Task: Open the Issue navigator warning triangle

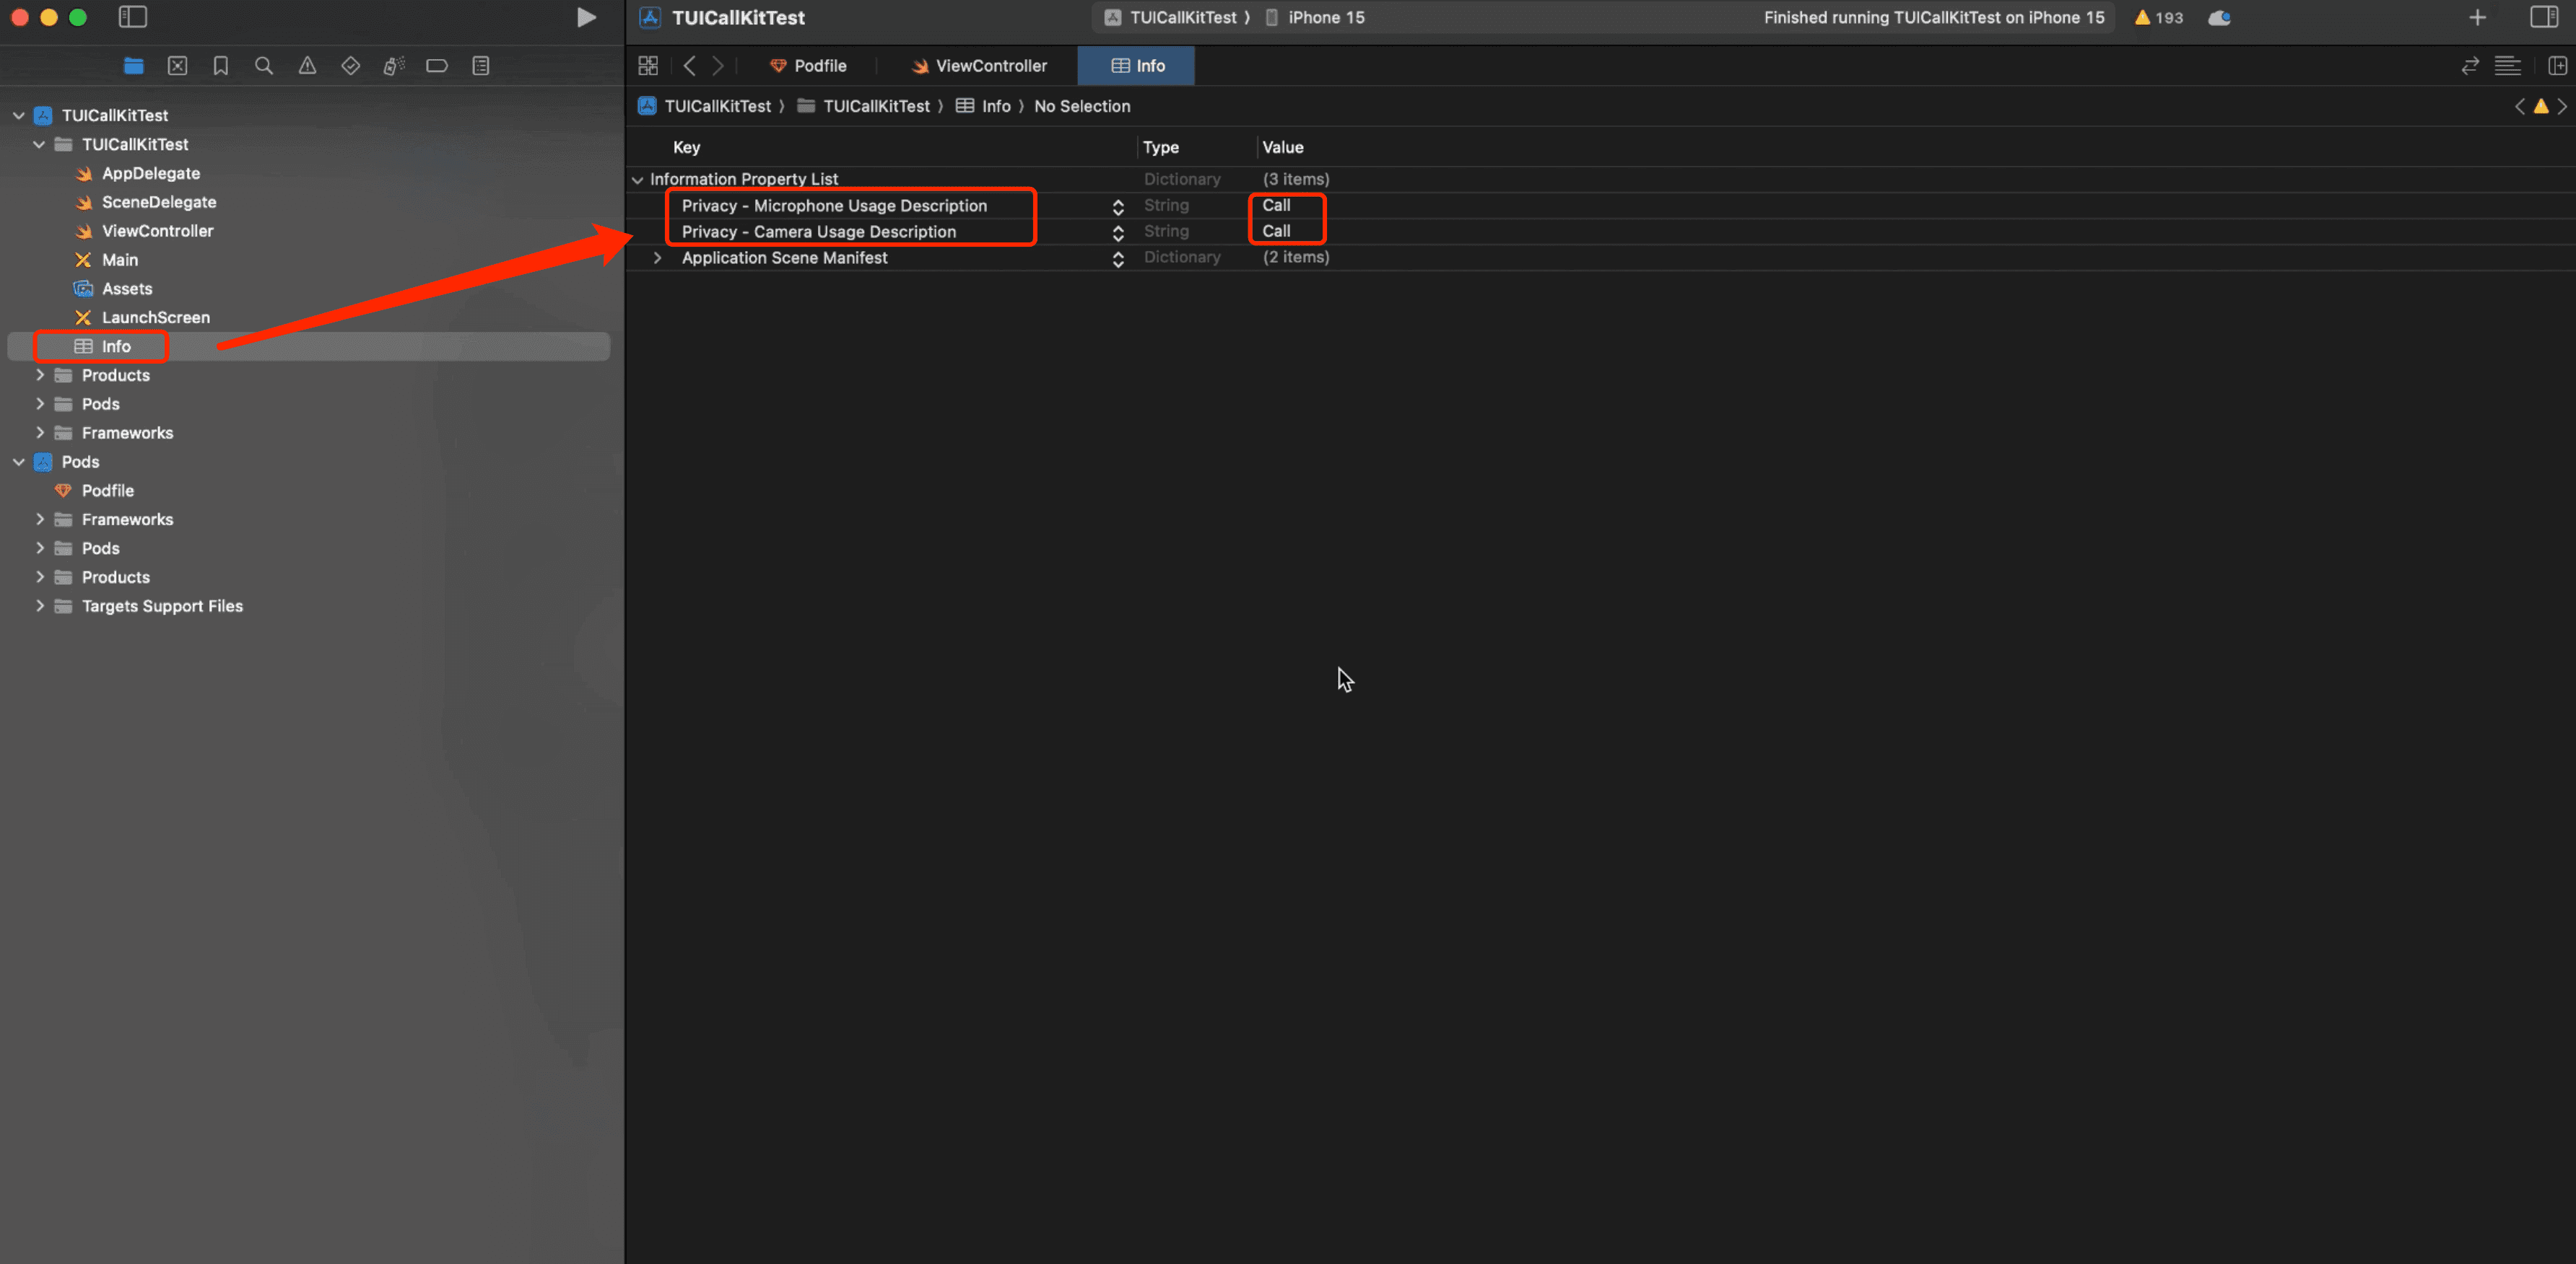Action: 307,66
